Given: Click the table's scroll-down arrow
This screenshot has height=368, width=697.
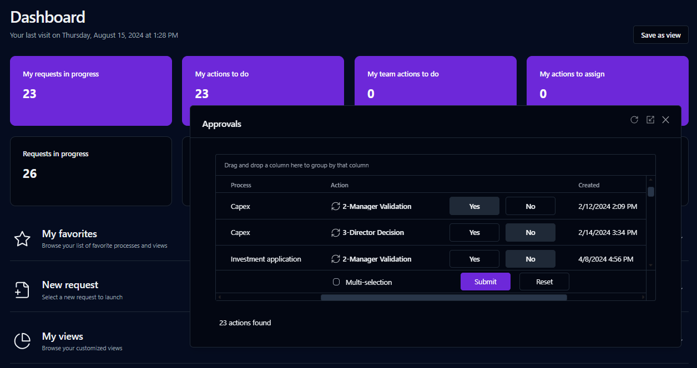Looking at the screenshot, I should [x=651, y=265].
